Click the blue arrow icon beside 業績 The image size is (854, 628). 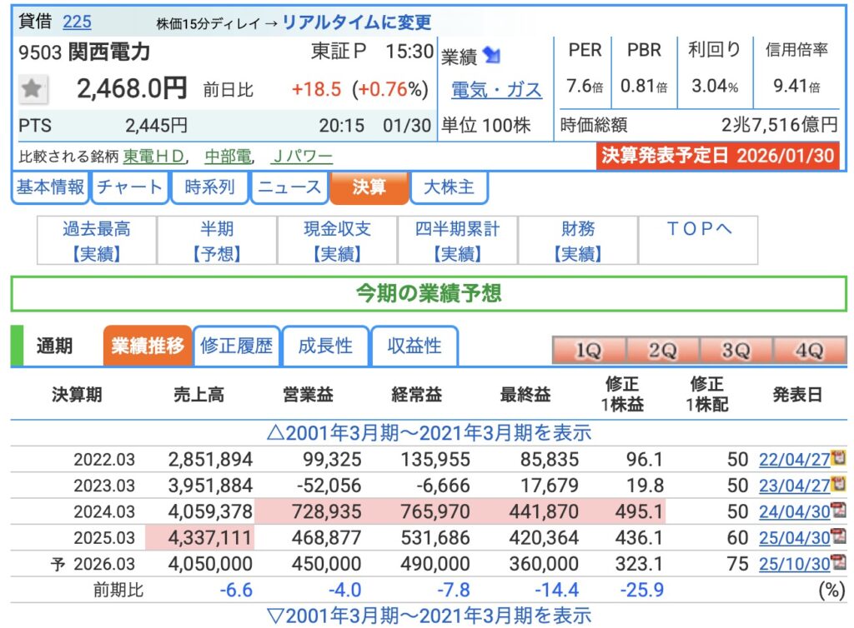[492, 56]
